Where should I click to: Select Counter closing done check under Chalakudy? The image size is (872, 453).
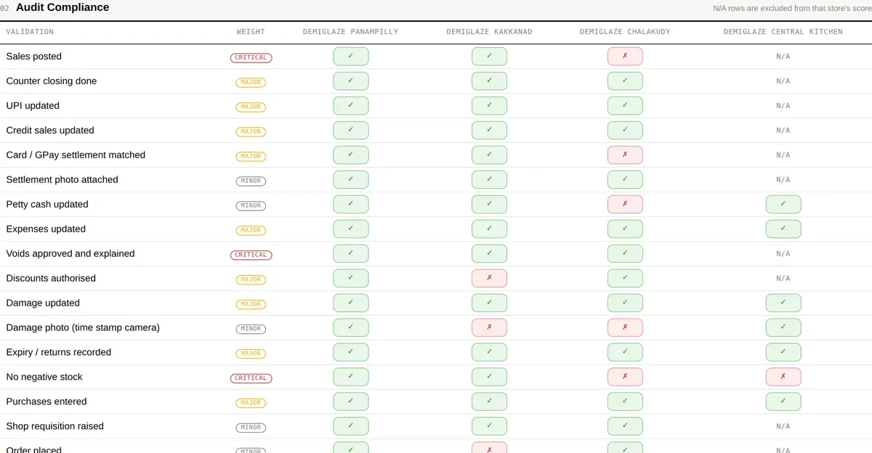(x=625, y=81)
